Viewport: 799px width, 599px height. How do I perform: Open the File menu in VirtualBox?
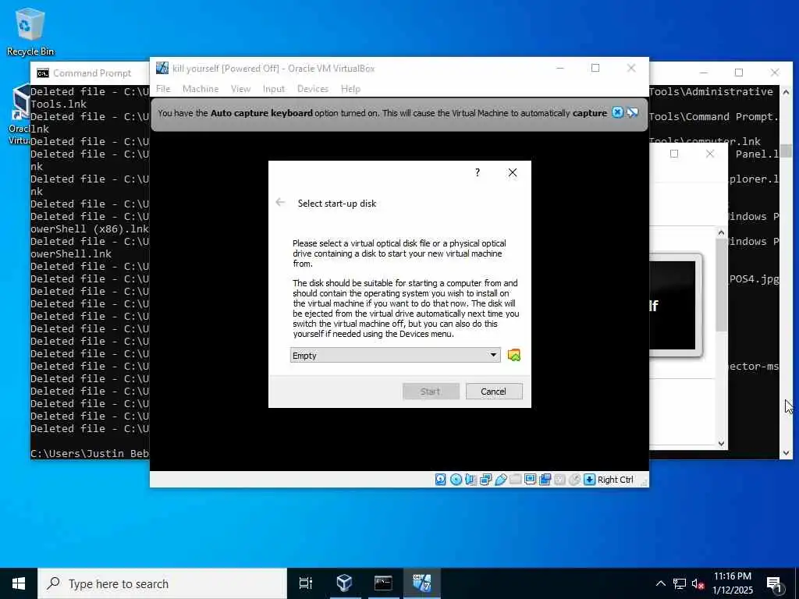click(163, 89)
